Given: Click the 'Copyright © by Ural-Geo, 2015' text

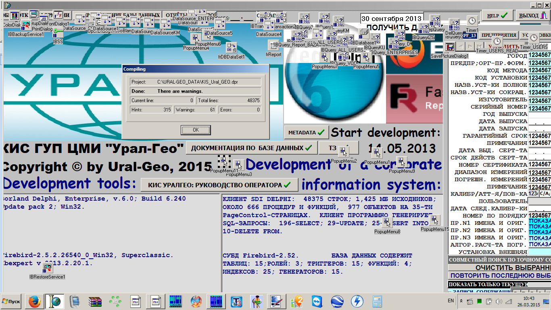Looking at the screenshot, I should pyautogui.click(x=107, y=167).
